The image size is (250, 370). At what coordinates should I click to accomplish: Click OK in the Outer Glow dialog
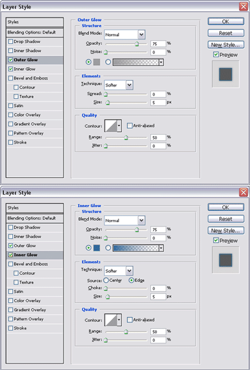[x=226, y=21]
